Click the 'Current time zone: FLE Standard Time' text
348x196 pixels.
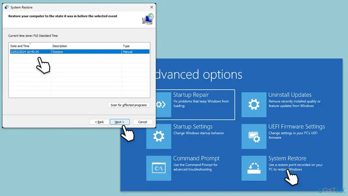coord(33,36)
